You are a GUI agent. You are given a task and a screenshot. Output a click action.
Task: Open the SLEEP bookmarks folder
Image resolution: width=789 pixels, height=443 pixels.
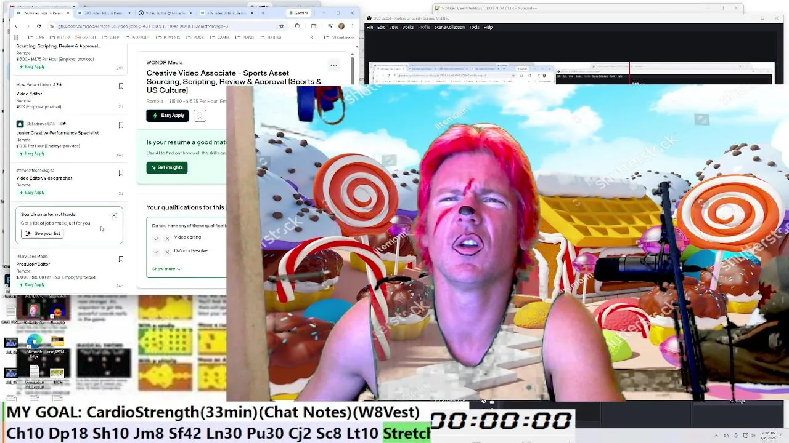(110, 38)
